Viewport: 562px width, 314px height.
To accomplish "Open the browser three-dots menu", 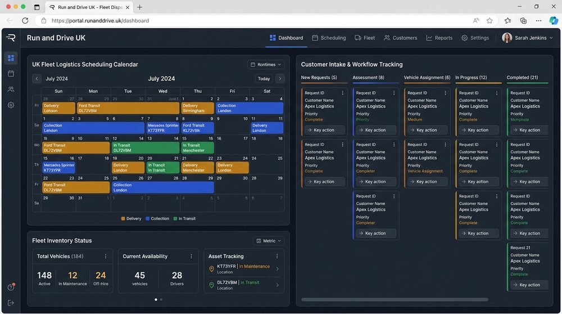I will coord(539,20).
